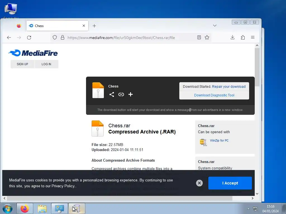
Task: Open the Computer desktop icon
Action: pyautogui.click(x=11, y=11)
